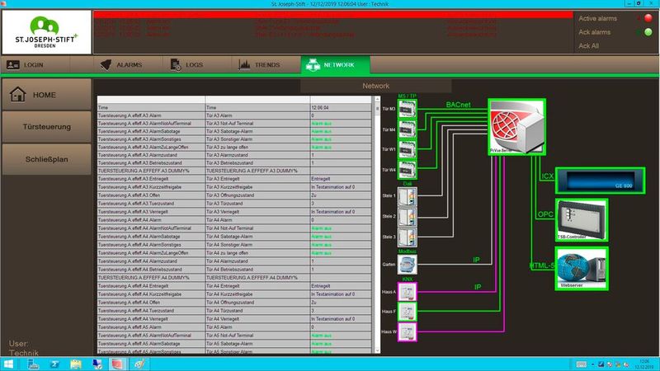Click the Haus W KNX device icon
660x371 pixels.
click(408, 331)
